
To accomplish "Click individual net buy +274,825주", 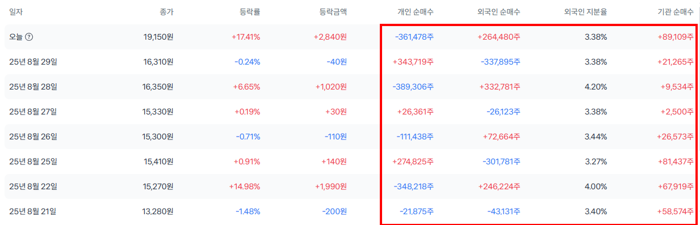I will [x=413, y=162].
